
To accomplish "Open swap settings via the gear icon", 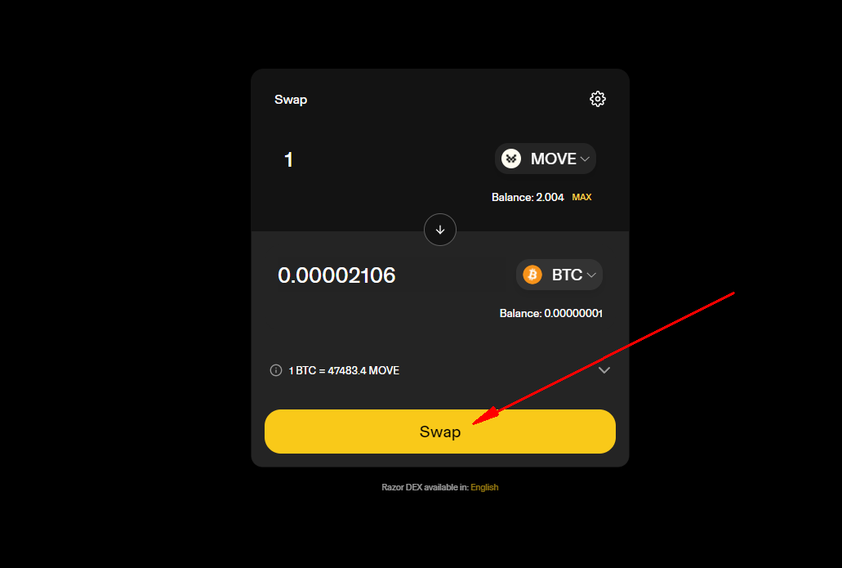I will (x=598, y=99).
